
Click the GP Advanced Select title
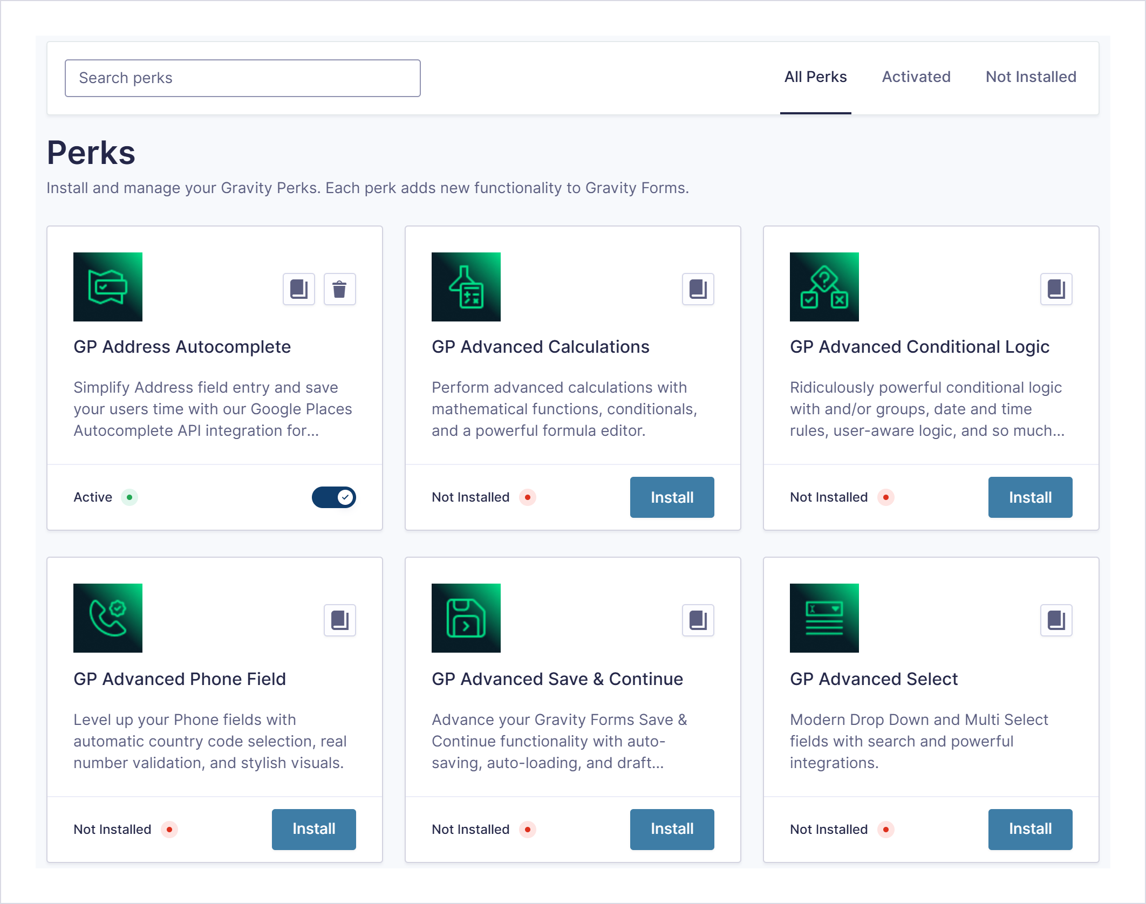point(874,679)
